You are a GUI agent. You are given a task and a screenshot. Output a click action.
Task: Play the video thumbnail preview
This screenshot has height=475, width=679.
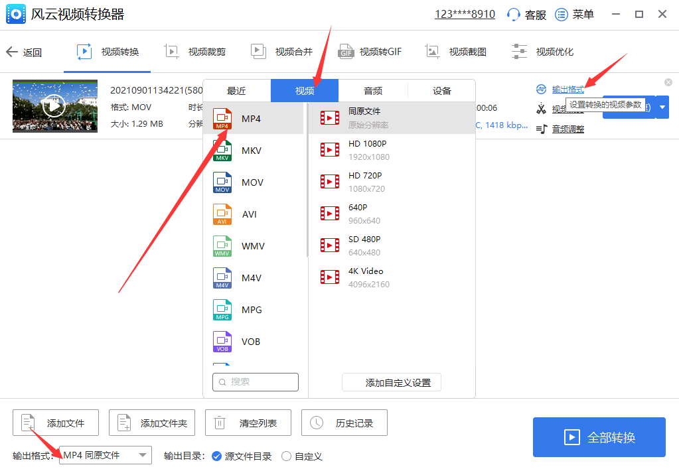(54, 105)
